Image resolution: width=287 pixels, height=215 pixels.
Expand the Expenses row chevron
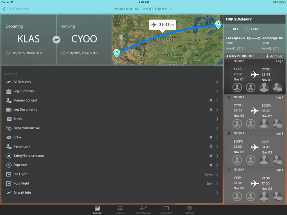pos(217,165)
